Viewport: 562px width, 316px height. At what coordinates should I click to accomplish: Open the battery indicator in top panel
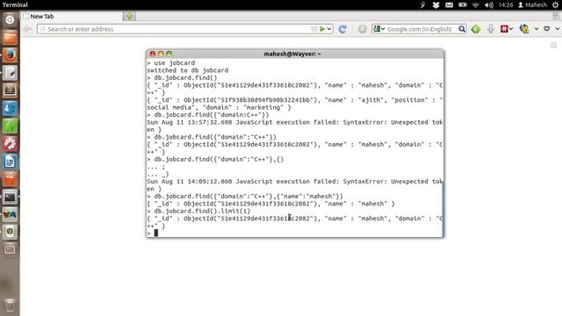click(x=463, y=5)
